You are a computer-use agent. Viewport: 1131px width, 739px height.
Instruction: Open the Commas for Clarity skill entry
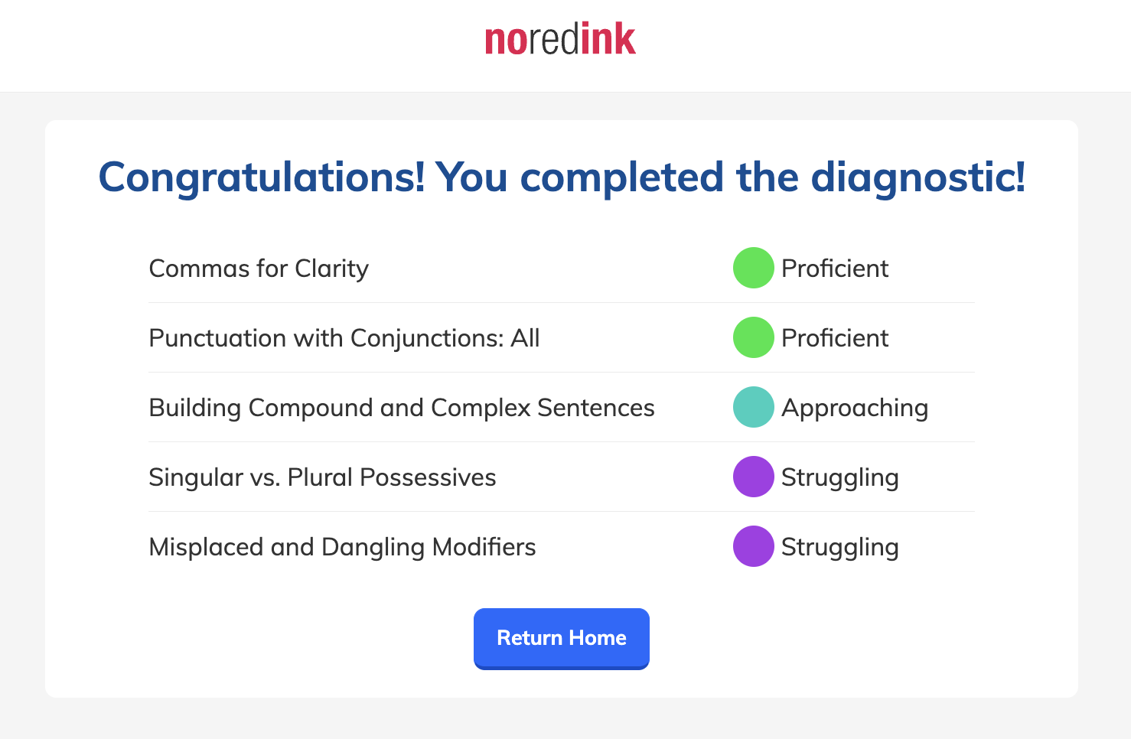click(259, 268)
